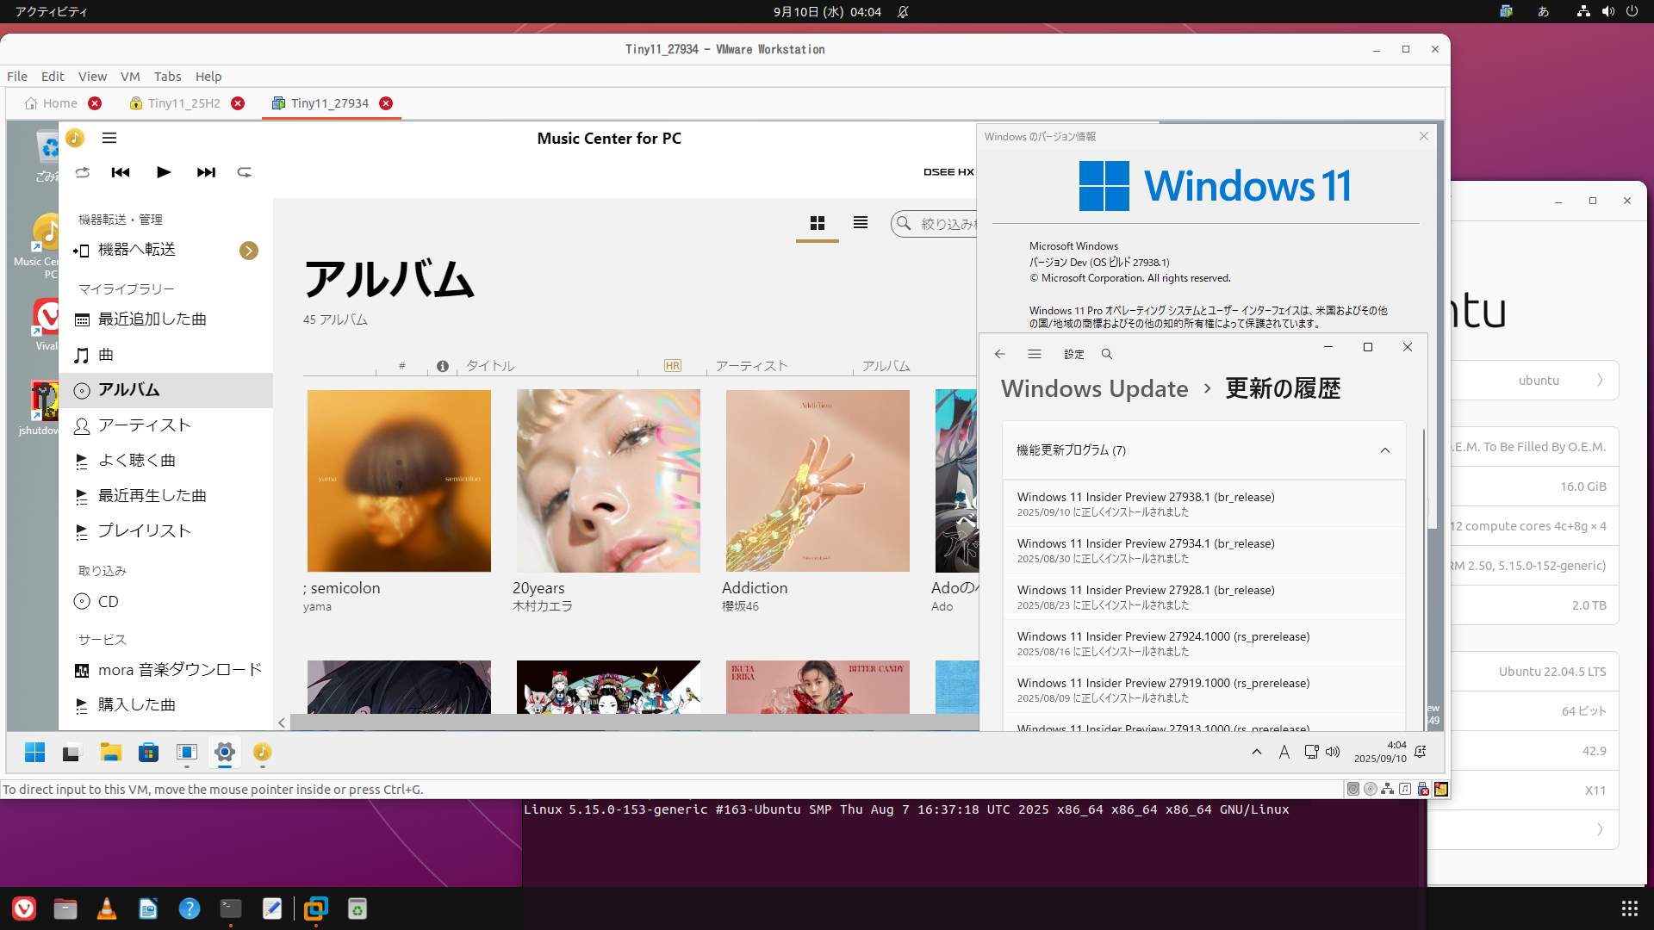Open 最近再生した曲 playlist
The image size is (1654, 930).
click(x=165, y=496)
